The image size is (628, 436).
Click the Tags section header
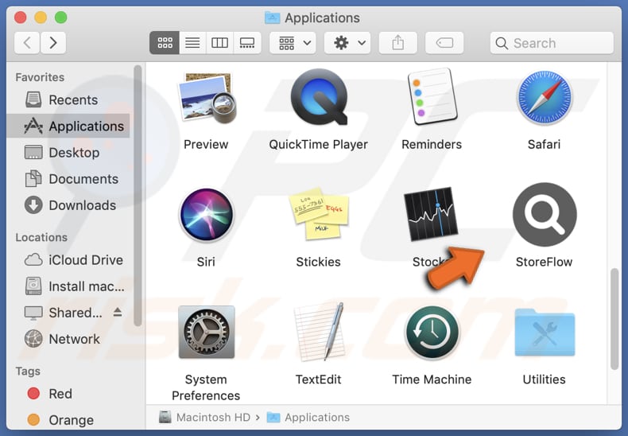(x=28, y=371)
